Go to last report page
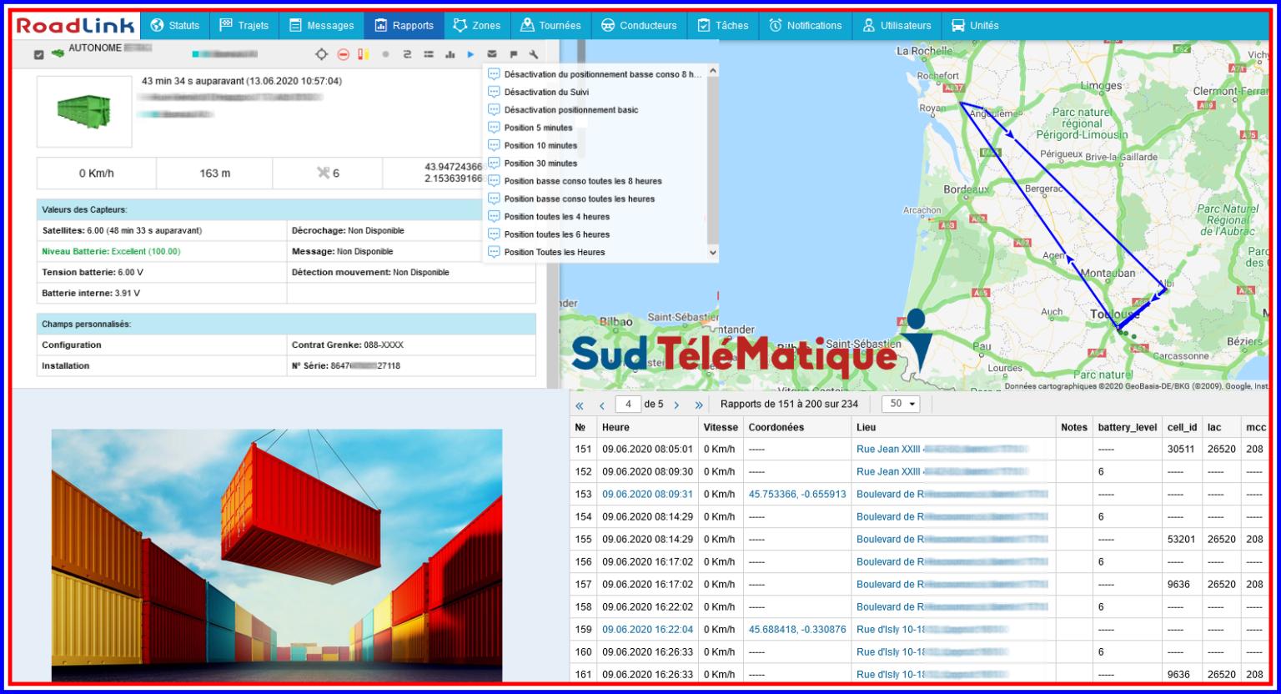The image size is (1281, 694). pos(699,405)
